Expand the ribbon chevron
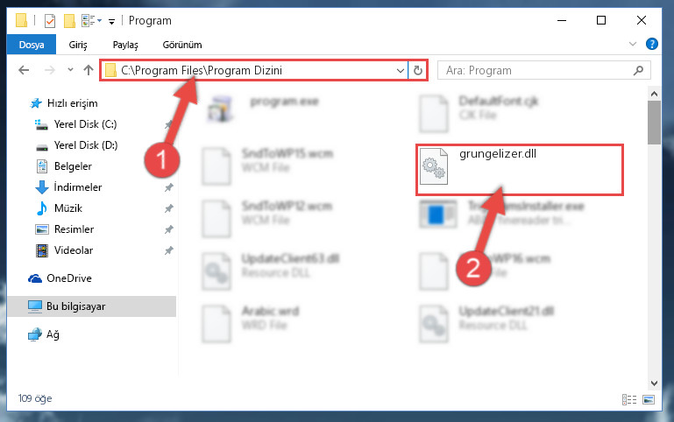674x422 pixels. 633,44
